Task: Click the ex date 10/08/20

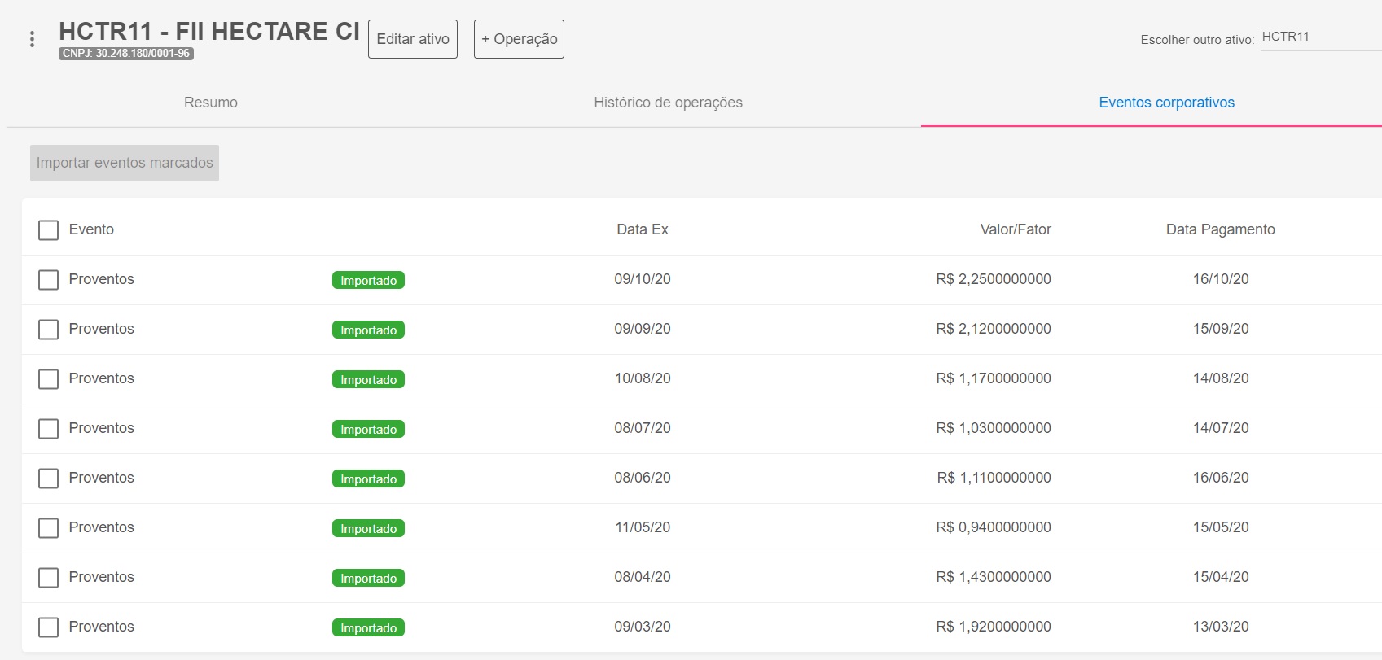Action: tap(643, 378)
